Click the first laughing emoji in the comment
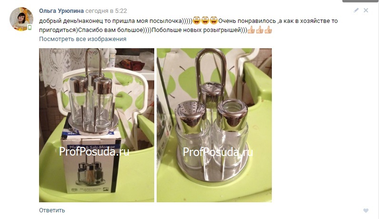Screen dimensions: 379x219 coord(197,21)
